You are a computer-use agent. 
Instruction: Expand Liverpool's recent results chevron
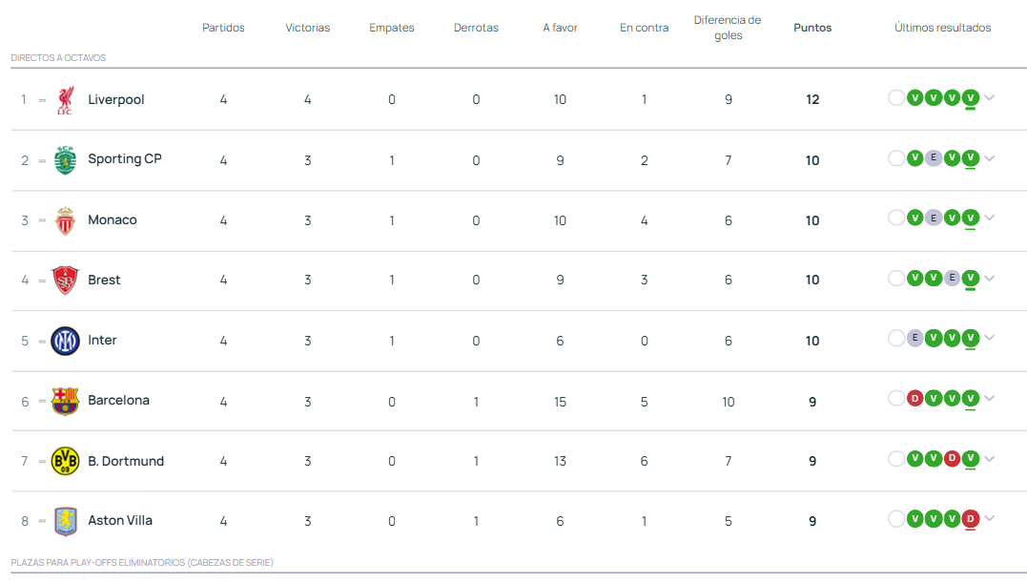click(x=990, y=97)
